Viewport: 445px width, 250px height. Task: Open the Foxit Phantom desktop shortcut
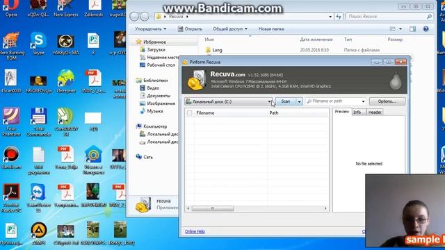[x=11, y=122]
